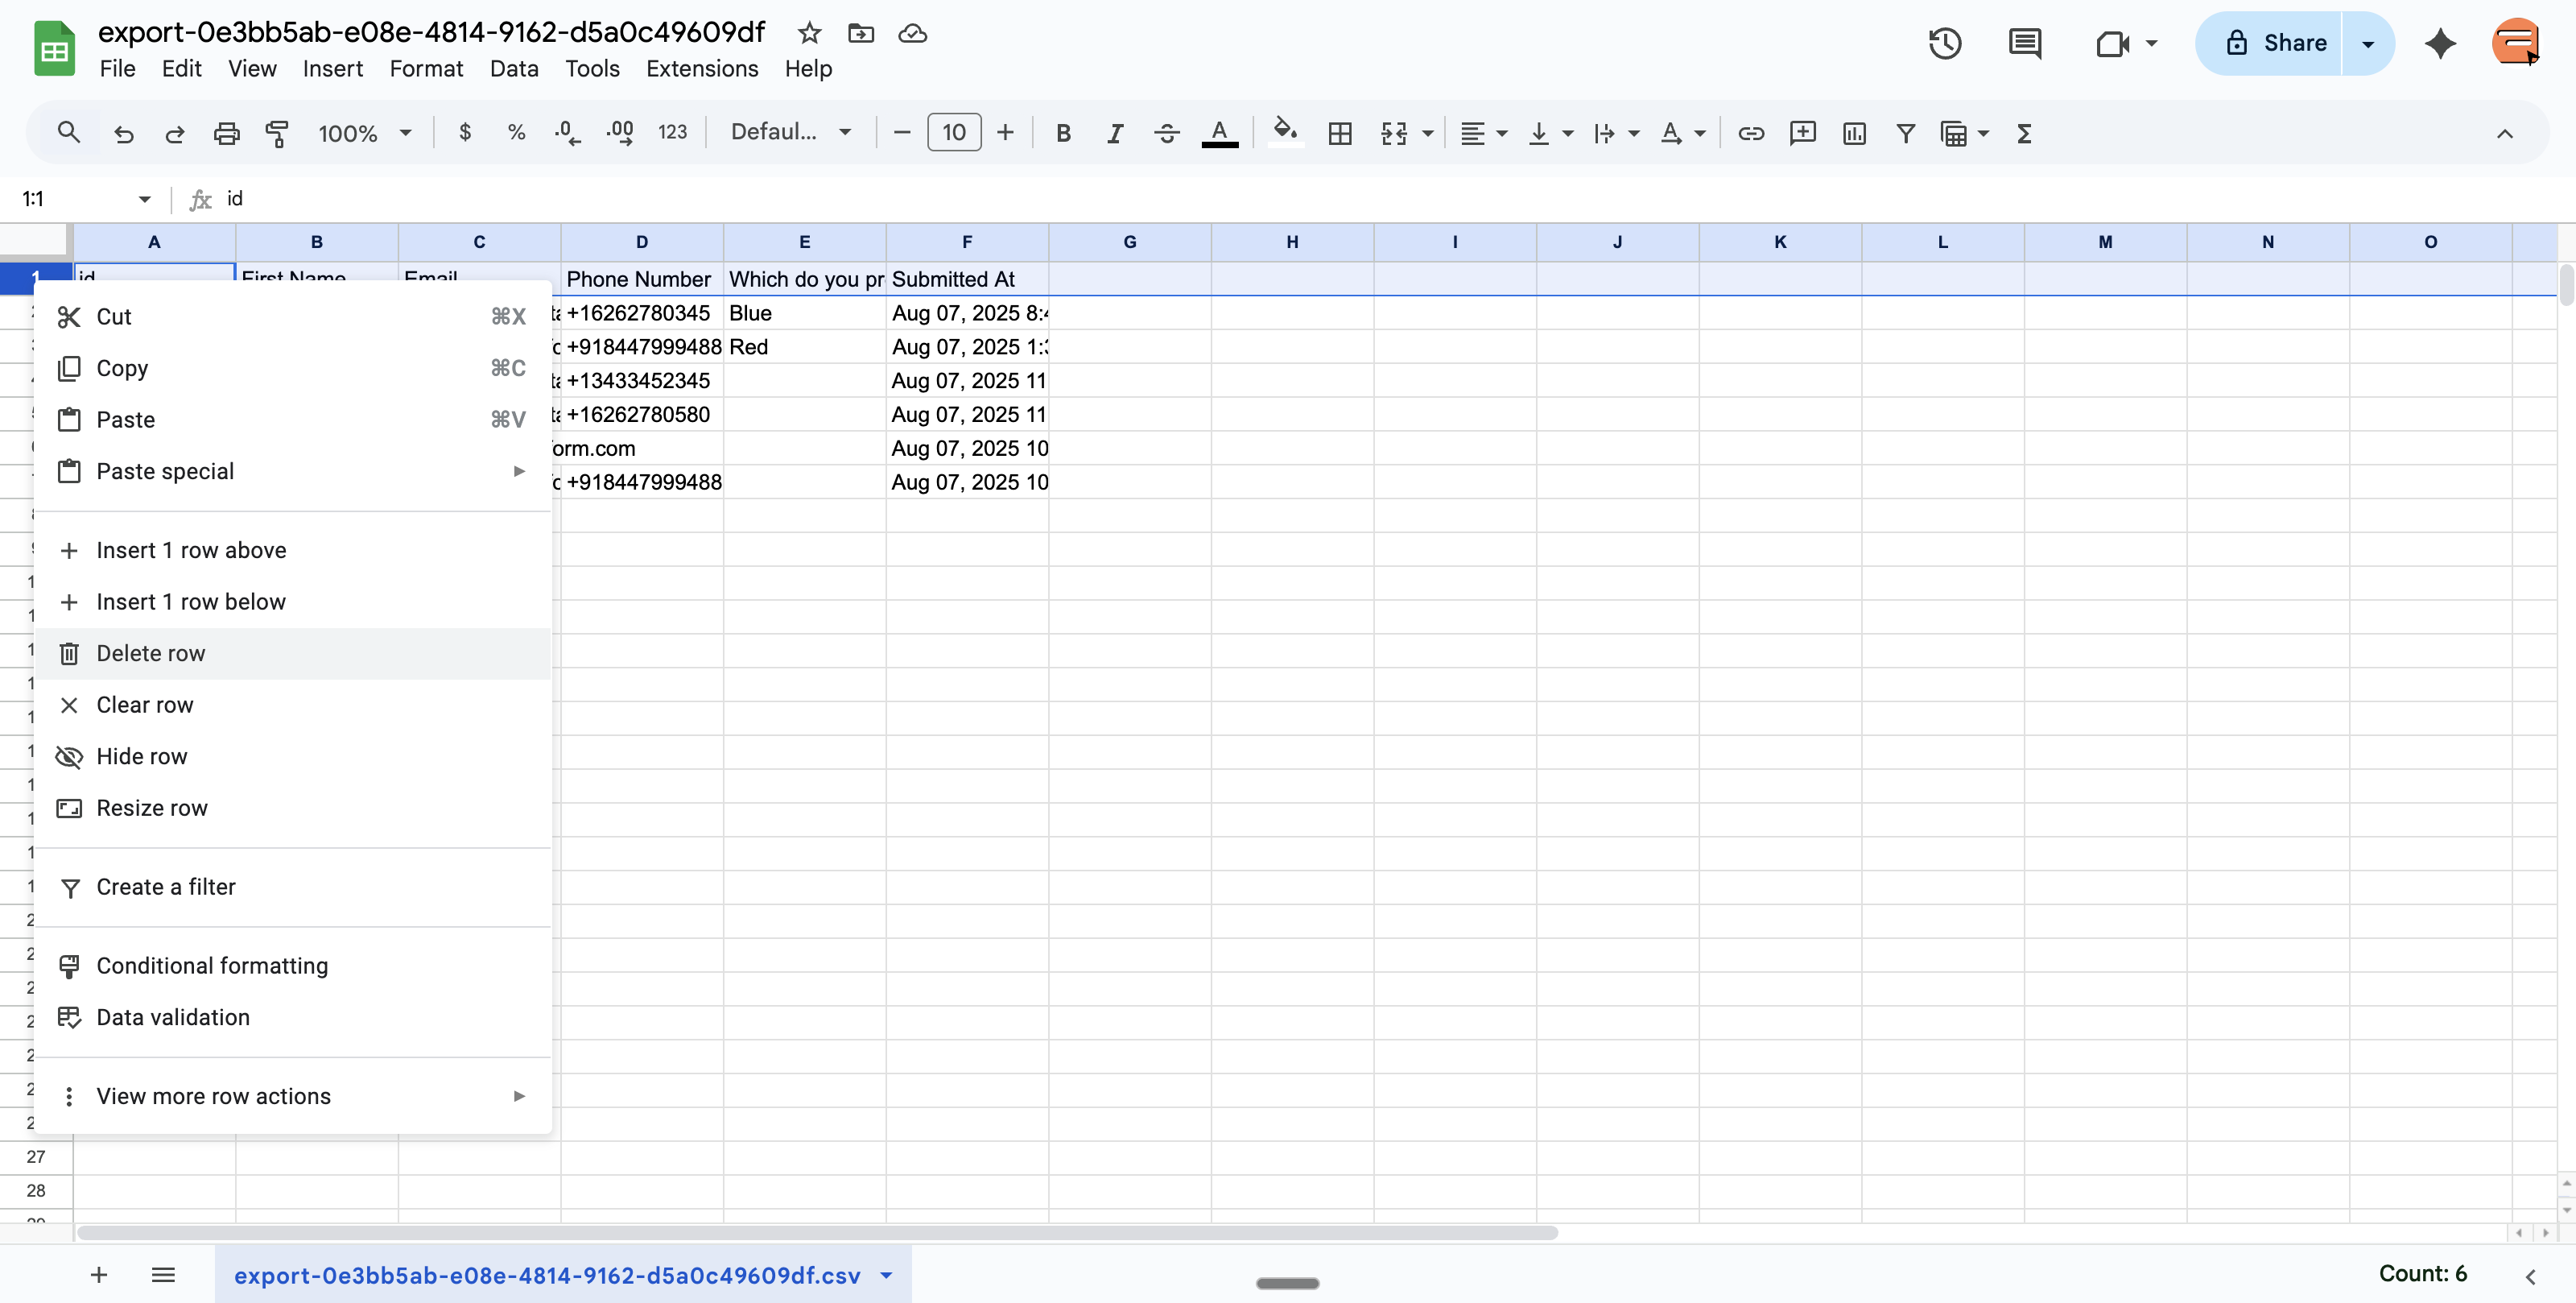Image resolution: width=2576 pixels, height=1303 pixels.
Task: Expand the Share options arrow
Action: pyautogui.click(x=2368, y=43)
